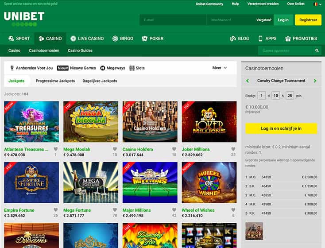Viewport: 325px width, 248px height.
Task: Open Empire Fortune game thumbnail
Action: point(31,182)
